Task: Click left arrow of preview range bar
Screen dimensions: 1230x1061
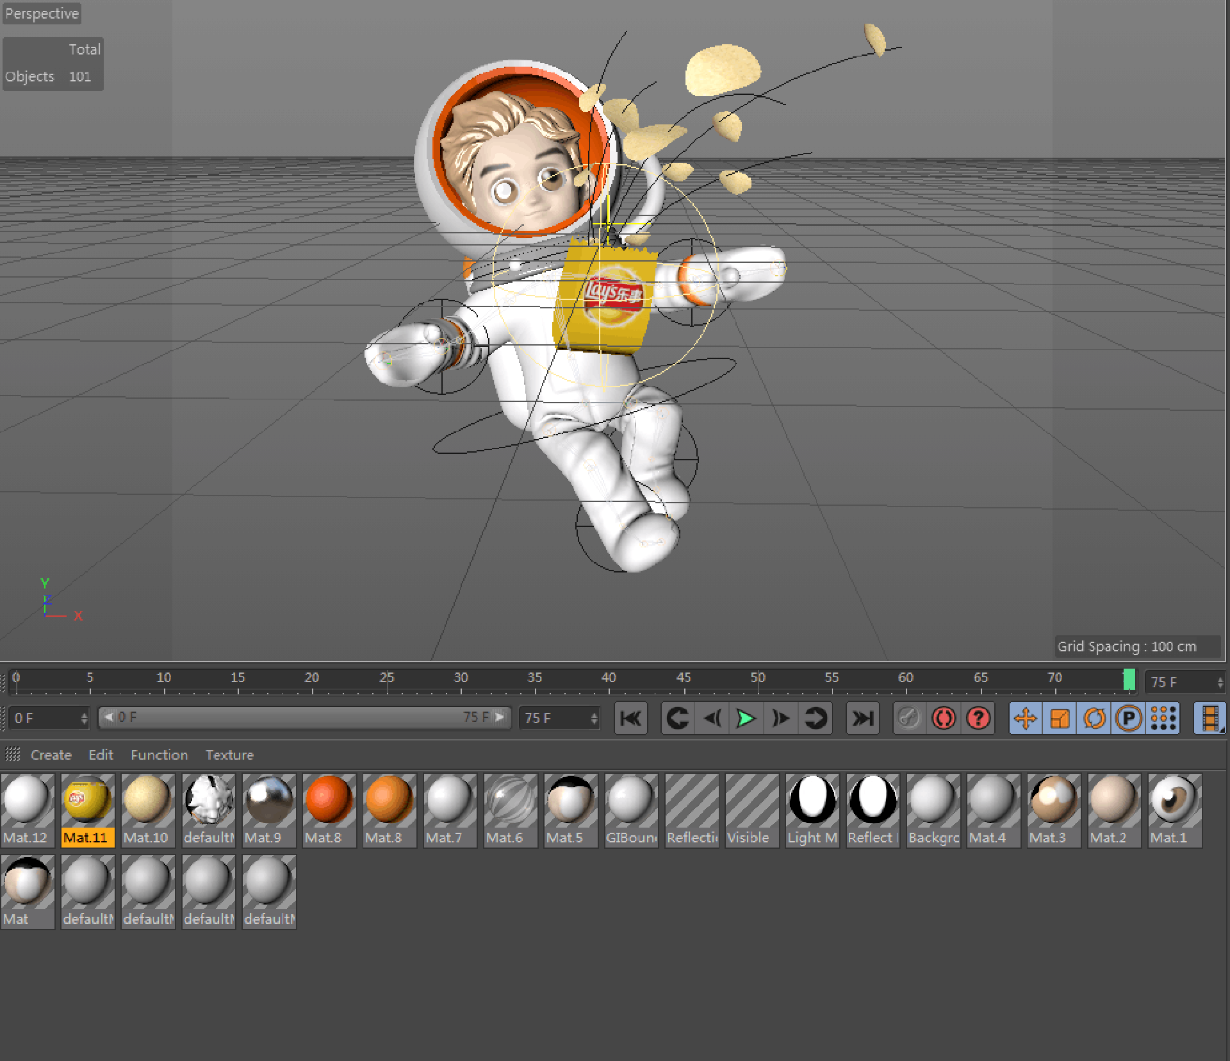Action: pos(108,717)
